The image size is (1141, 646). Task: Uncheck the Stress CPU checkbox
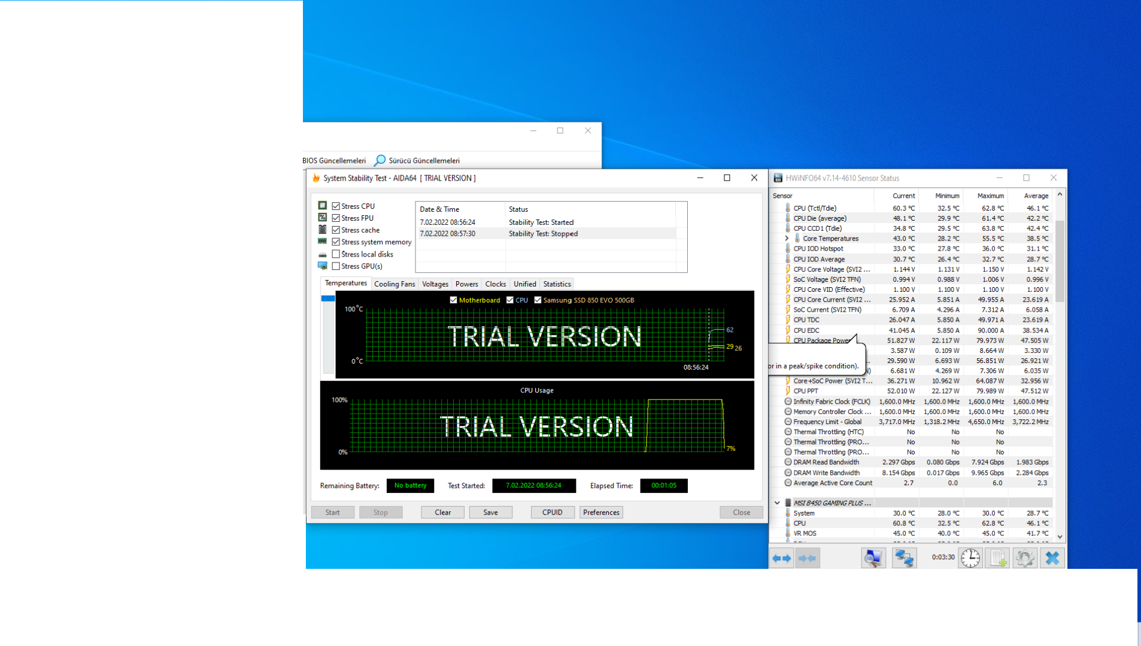click(336, 206)
